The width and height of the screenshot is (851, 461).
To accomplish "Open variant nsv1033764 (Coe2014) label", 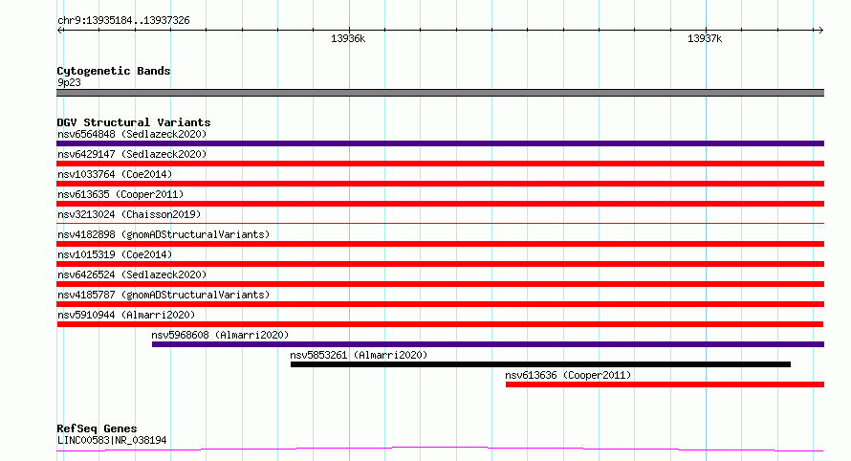I will (x=115, y=174).
